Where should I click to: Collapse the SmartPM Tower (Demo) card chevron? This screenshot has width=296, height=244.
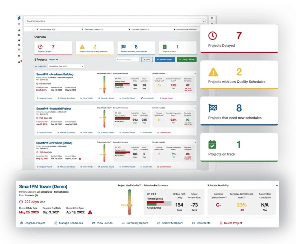(x=277, y=185)
